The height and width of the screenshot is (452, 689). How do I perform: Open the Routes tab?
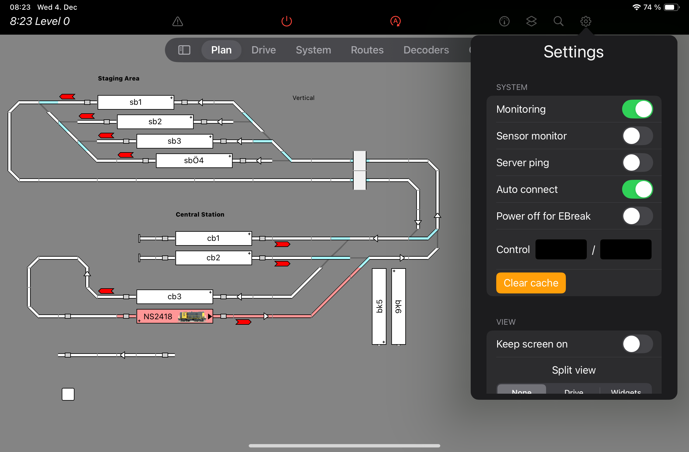pyautogui.click(x=367, y=50)
